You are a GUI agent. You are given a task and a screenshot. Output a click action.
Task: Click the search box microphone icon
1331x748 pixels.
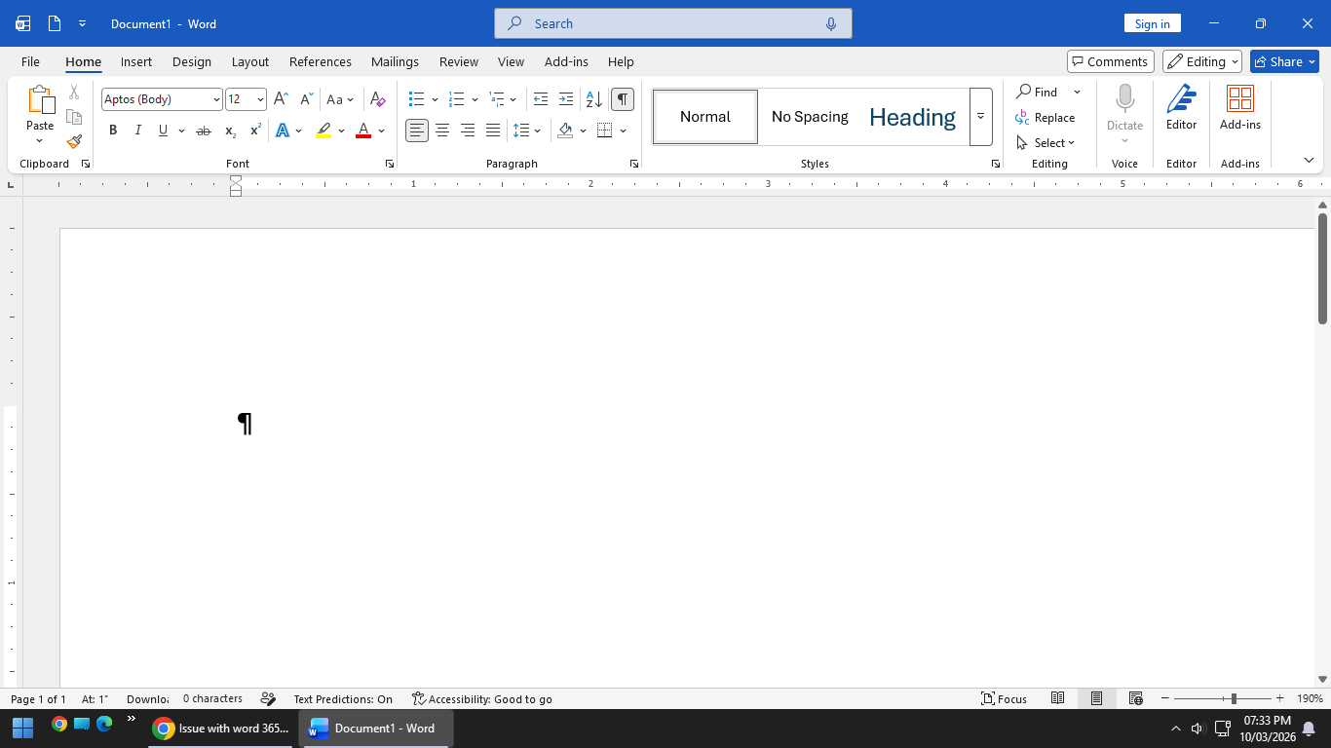click(831, 23)
